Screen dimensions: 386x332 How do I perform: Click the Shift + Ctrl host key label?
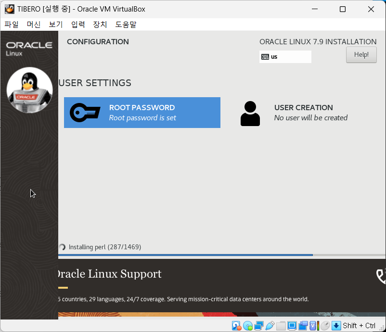[x=359, y=326]
